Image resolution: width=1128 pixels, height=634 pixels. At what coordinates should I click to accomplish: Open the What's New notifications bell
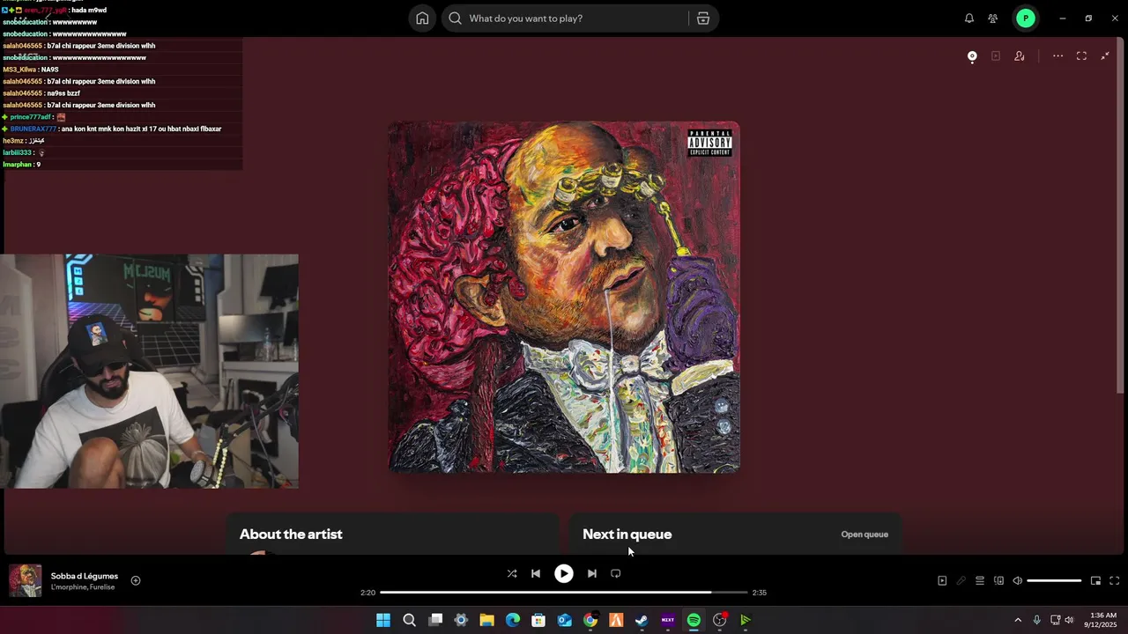[969, 18]
